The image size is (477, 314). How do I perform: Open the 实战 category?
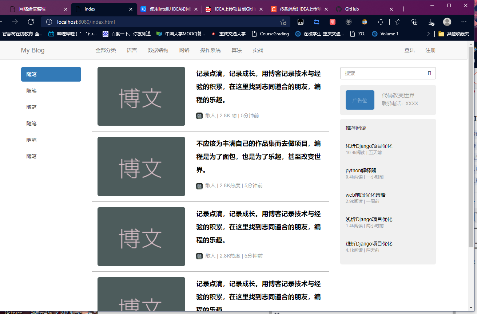(258, 50)
